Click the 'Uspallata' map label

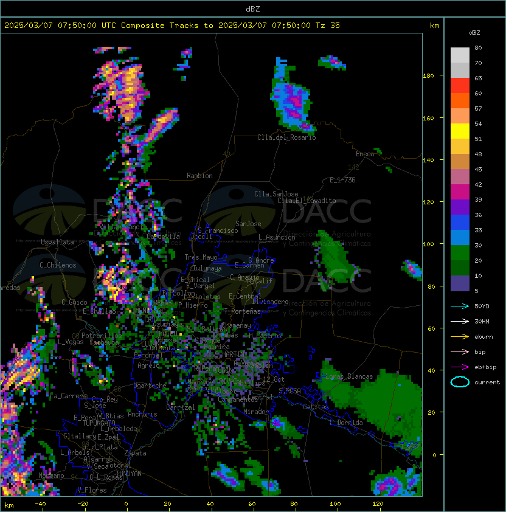tap(57, 242)
